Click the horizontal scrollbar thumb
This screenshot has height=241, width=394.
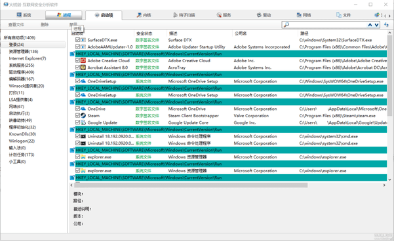[x=191, y=185]
